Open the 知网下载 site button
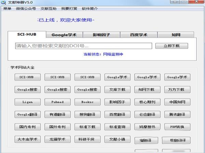 pyautogui.click(x=147, y=89)
